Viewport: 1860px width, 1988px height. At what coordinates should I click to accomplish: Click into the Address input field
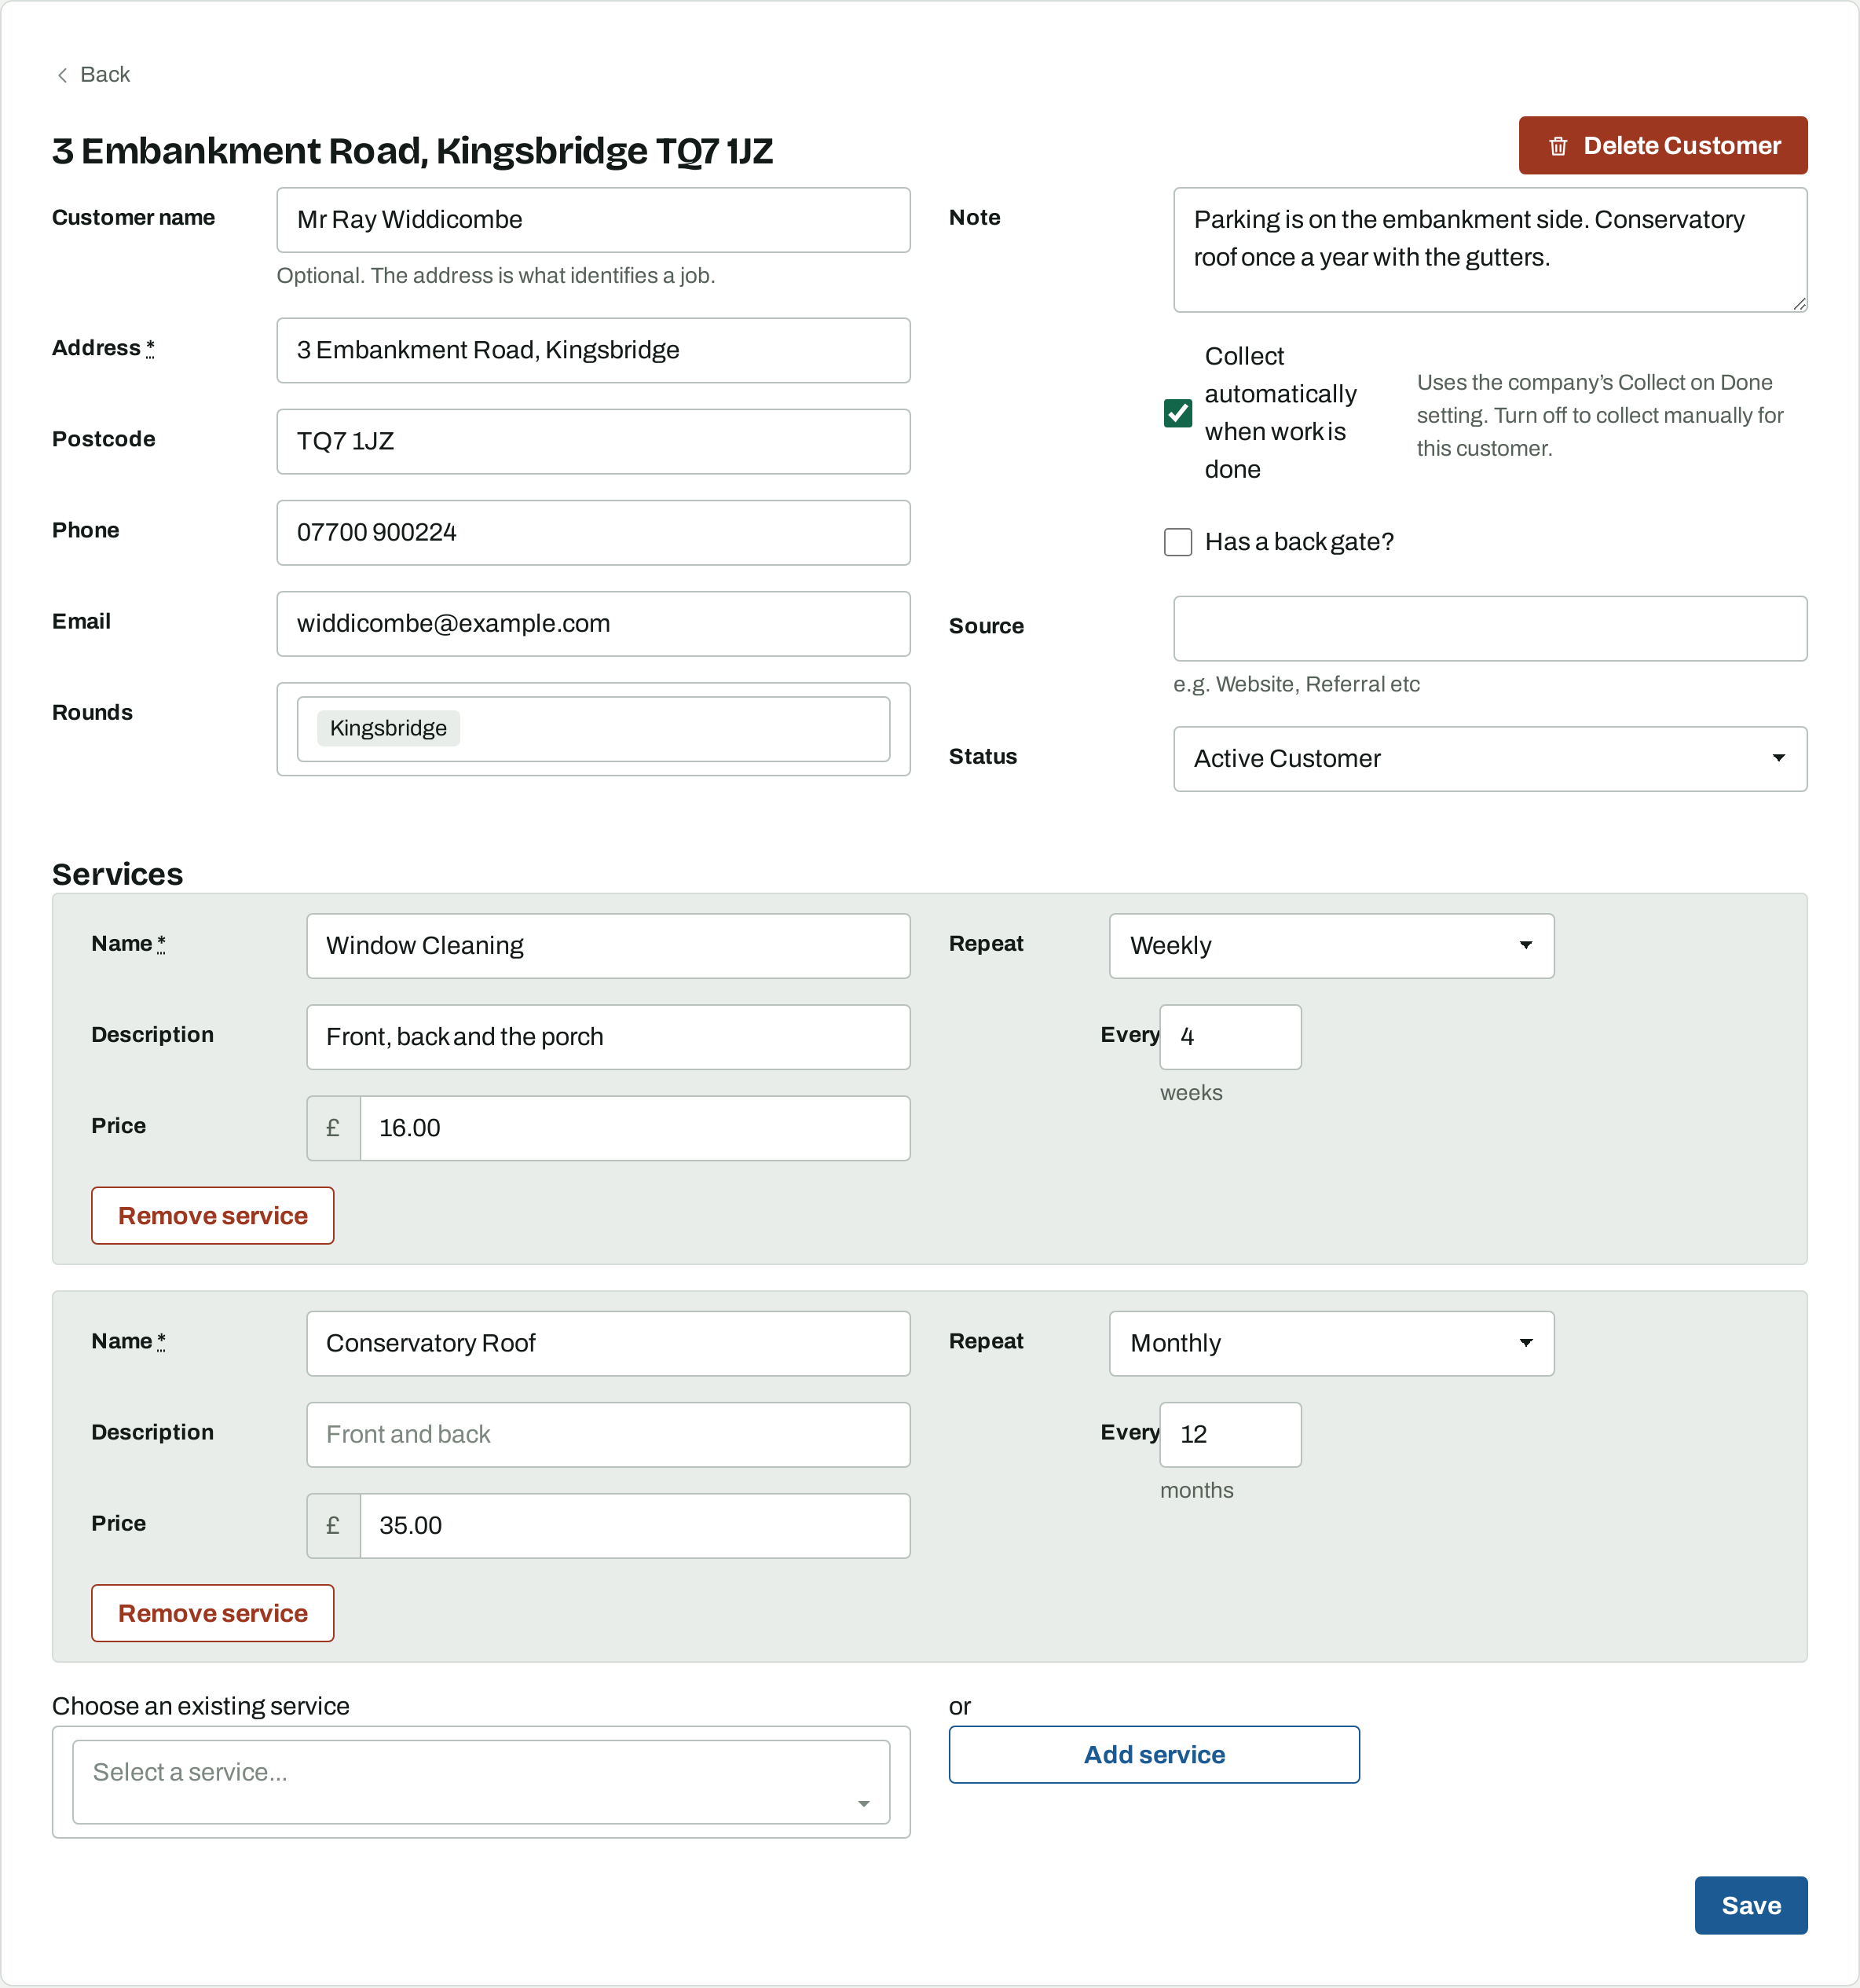pos(593,350)
